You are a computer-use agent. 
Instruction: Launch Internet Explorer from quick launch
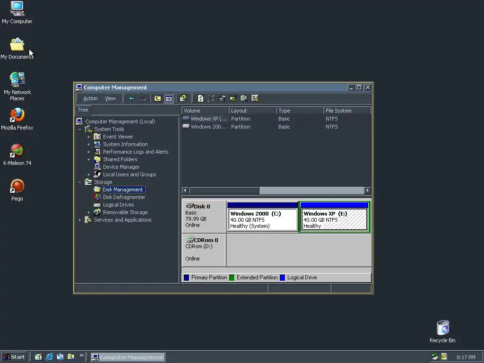pos(49,357)
